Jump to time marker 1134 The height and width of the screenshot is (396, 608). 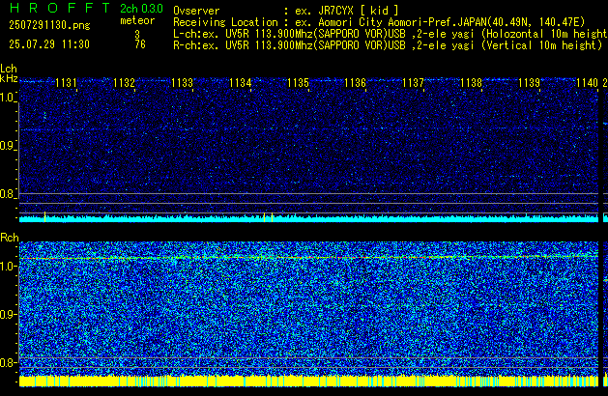tap(240, 83)
